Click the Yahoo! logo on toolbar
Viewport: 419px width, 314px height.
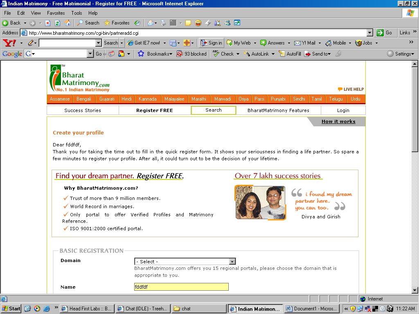9,43
